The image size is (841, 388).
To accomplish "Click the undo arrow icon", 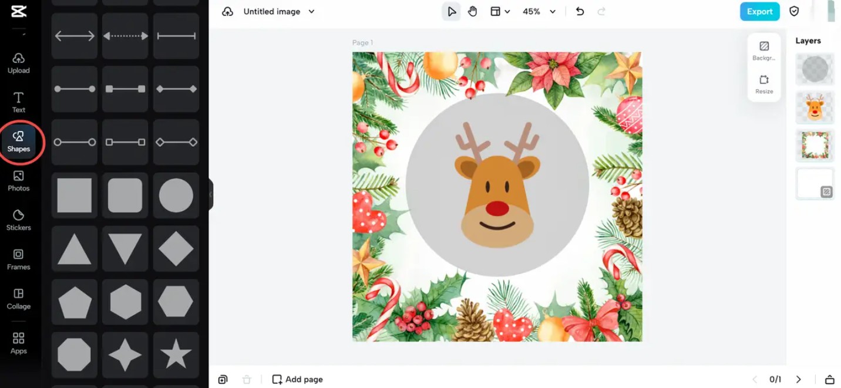I will click(580, 12).
